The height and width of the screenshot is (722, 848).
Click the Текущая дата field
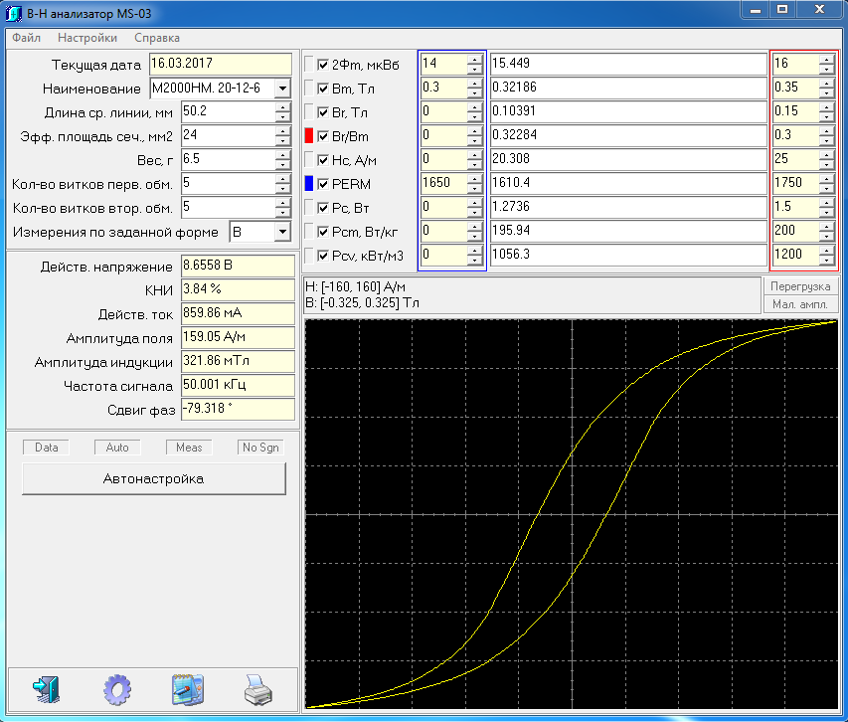(x=220, y=64)
